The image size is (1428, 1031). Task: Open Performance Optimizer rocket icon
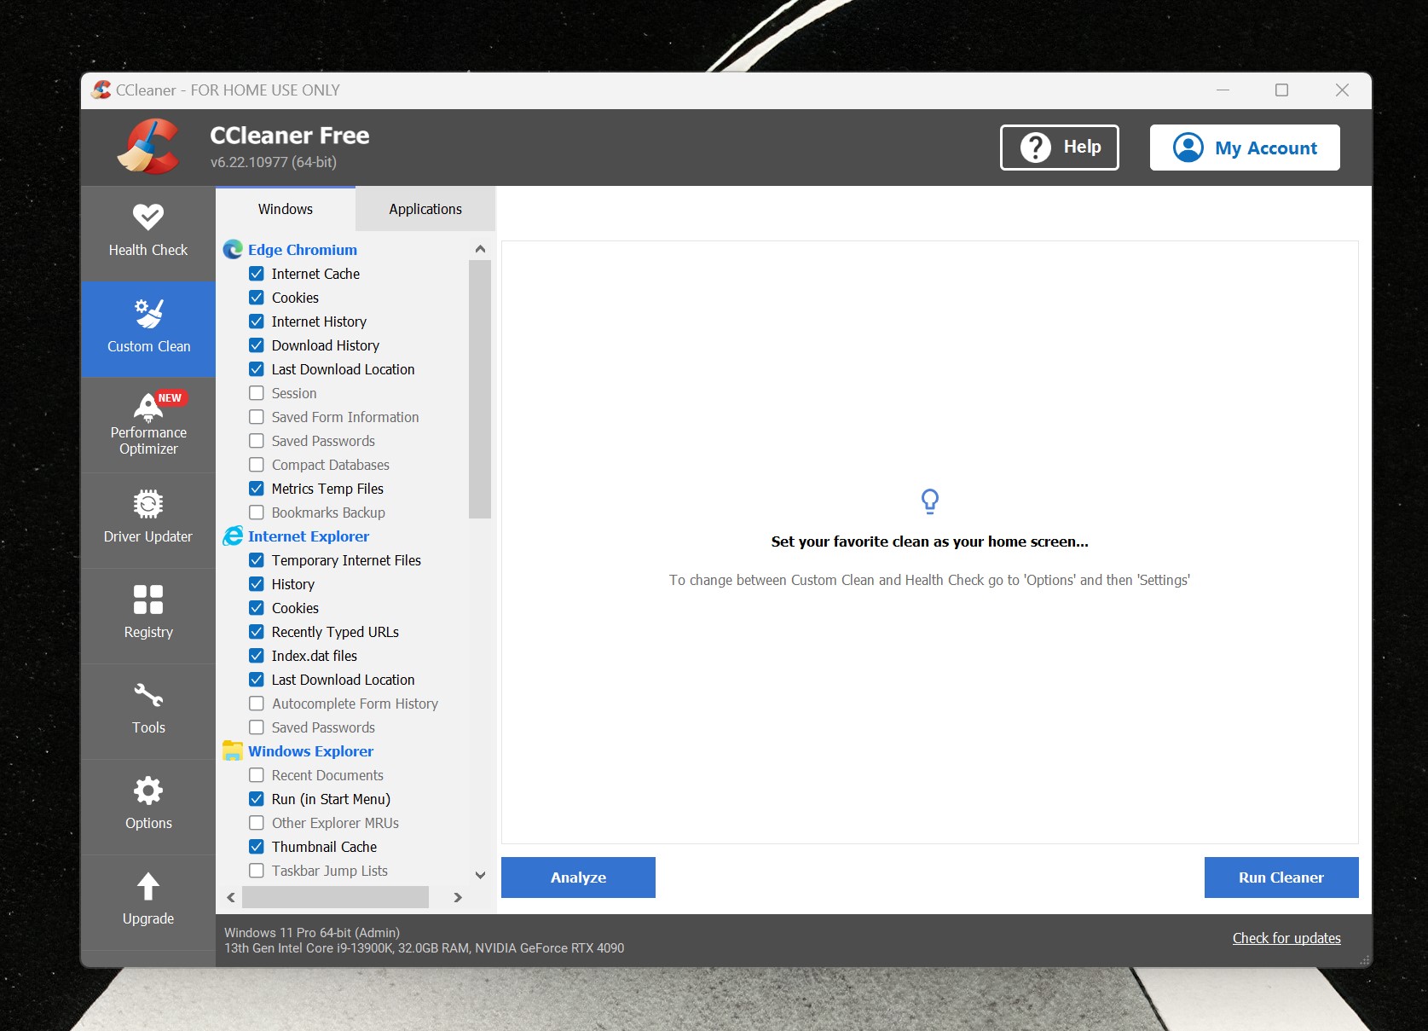(148, 407)
